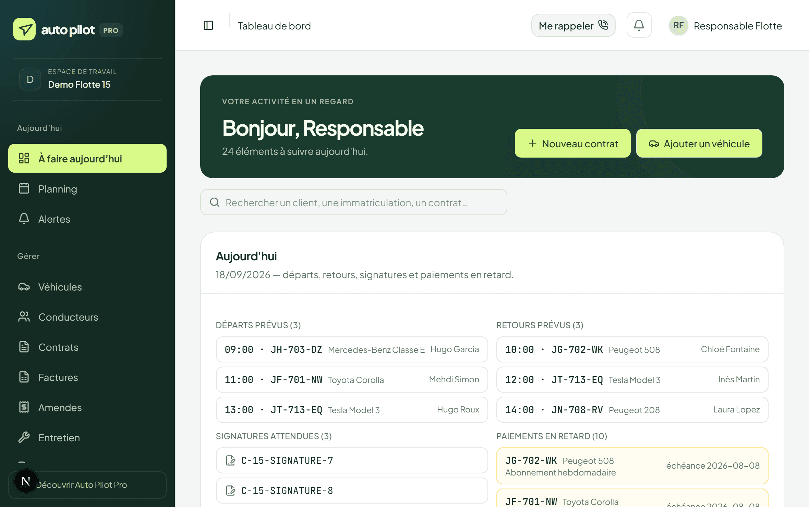Viewport: 809px width, 507px height.
Task: Create a Nouveau contrat
Action: coord(572,143)
